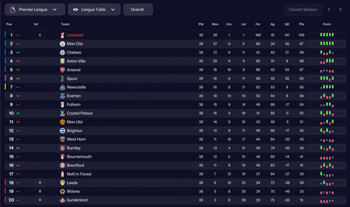Click the champions 'C' badge for Liverpool

coord(40,35)
